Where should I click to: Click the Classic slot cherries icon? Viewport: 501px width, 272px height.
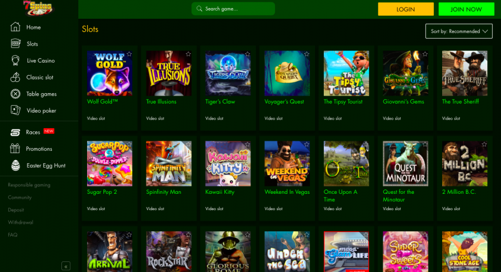click(15, 77)
